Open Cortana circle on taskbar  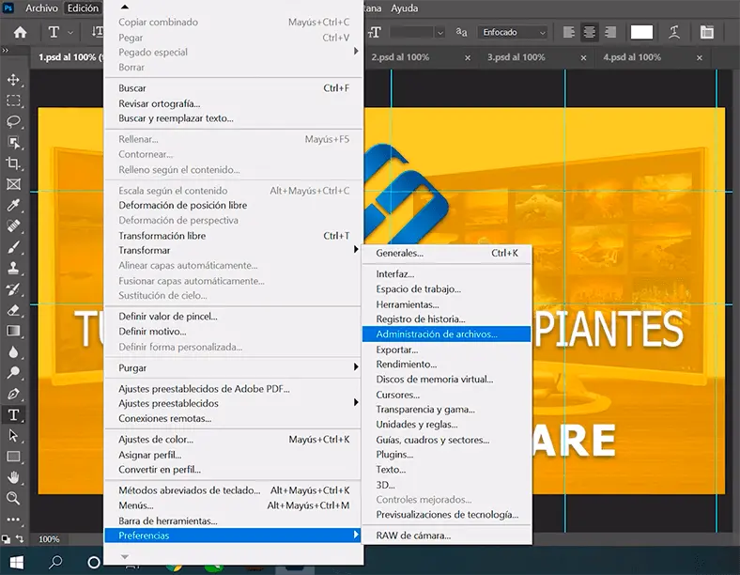tap(94, 562)
